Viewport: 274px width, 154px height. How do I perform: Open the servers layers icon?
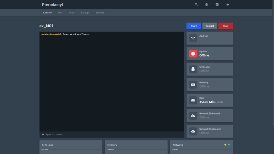206,5
